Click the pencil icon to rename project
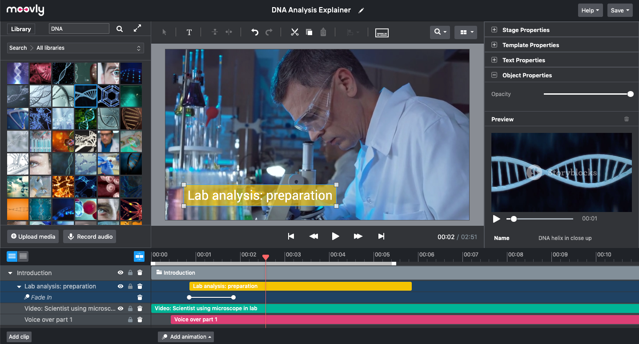 (361, 11)
